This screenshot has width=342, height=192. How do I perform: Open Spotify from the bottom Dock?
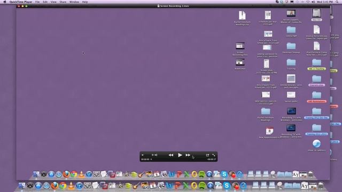[x=202, y=186]
